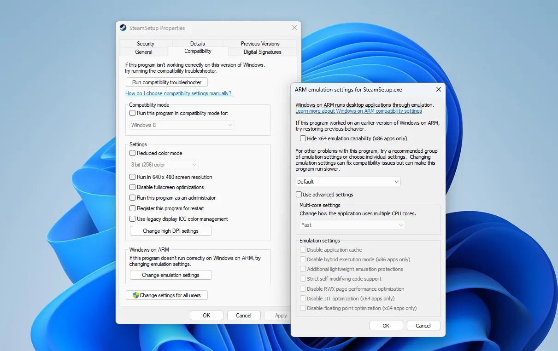This screenshot has width=558, height=351.
Task: Open the 8-bit (256) color dropdown
Action: coord(164,165)
